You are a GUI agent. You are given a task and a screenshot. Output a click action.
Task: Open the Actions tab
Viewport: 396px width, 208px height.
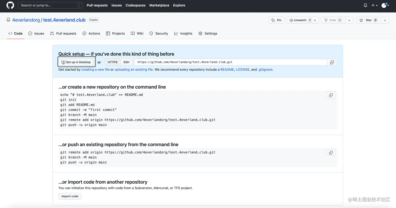pos(91,33)
